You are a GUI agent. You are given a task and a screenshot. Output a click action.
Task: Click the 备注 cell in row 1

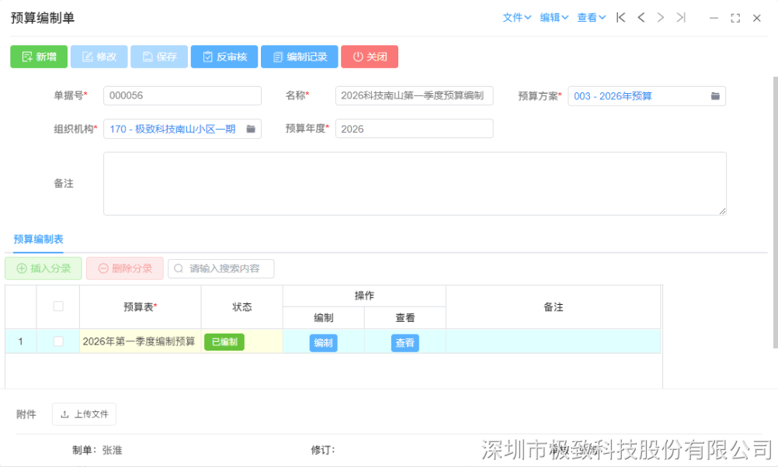click(x=554, y=341)
